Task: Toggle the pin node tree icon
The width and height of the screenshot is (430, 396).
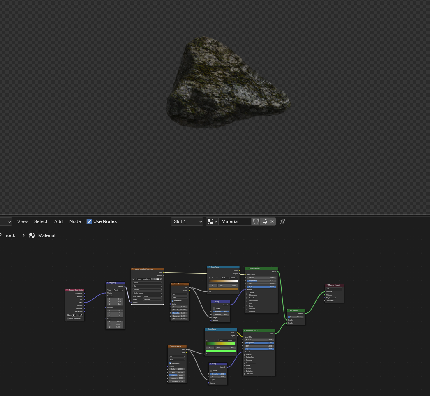Action: [282, 221]
